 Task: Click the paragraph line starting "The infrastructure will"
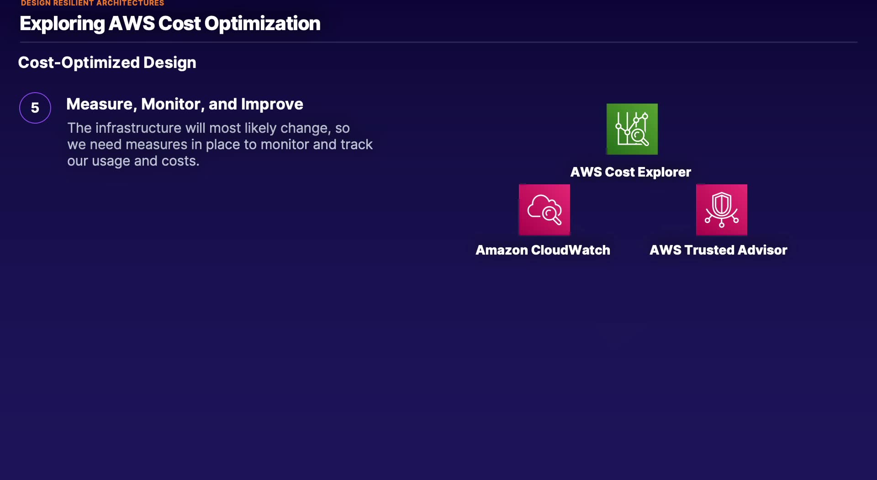[208, 128]
